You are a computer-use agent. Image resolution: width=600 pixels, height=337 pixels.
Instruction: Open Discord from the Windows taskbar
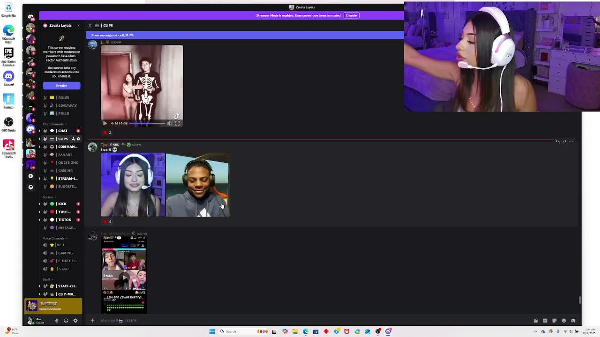point(388,331)
